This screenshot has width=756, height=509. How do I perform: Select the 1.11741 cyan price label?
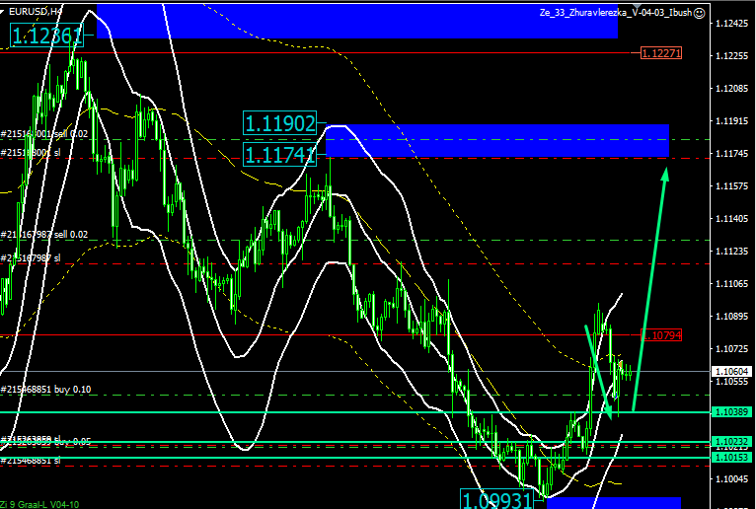280,155
